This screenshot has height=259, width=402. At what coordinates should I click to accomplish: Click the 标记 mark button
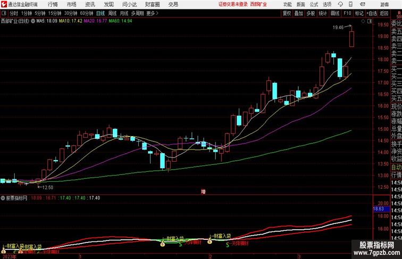pos(359,13)
